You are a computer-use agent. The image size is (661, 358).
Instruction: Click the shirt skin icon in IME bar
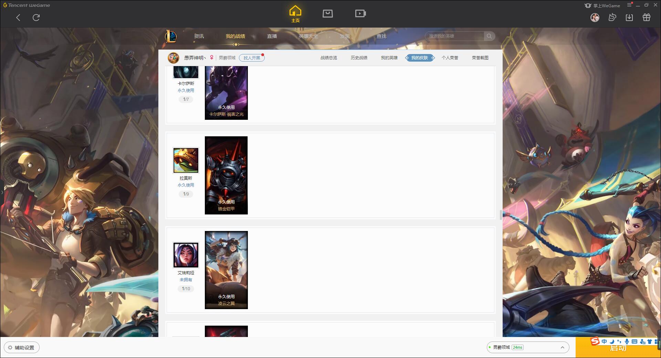pos(650,341)
